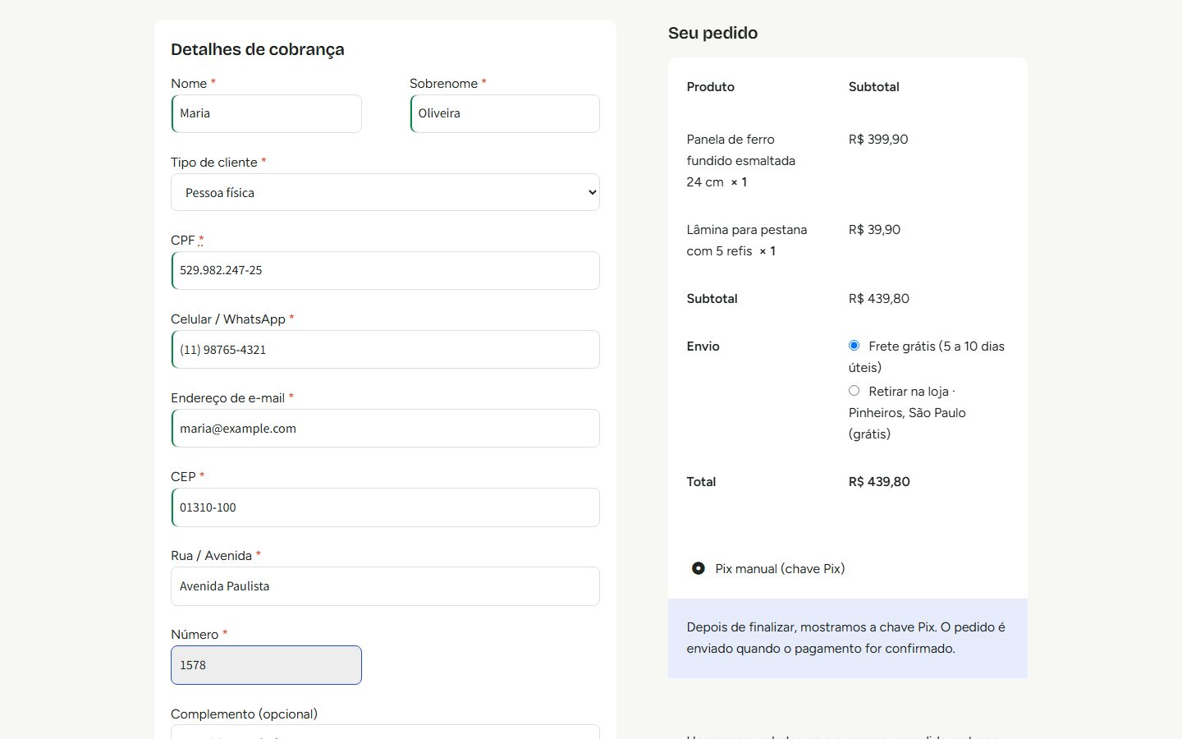Screen dimensions: 1182x739
Task: Select Pix manual payment method
Action: (x=698, y=568)
